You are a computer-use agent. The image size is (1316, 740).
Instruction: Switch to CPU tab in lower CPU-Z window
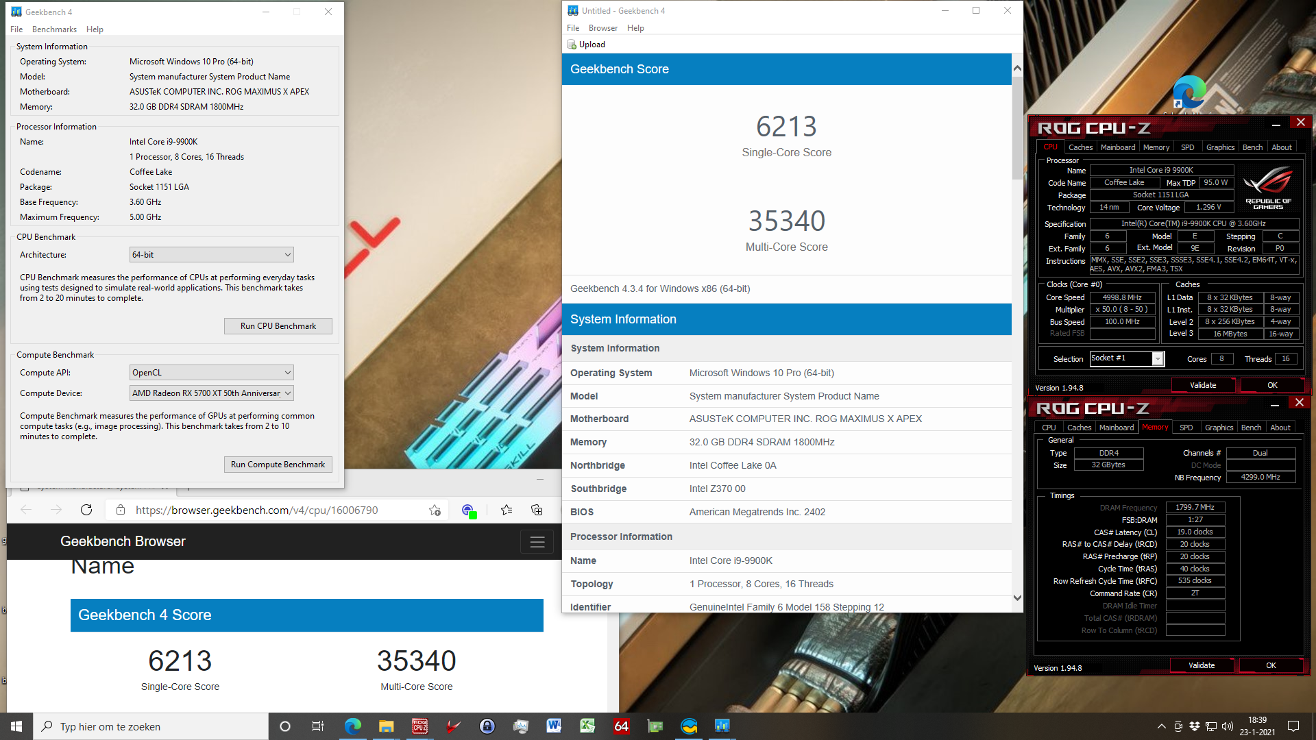tap(1049, 428)
